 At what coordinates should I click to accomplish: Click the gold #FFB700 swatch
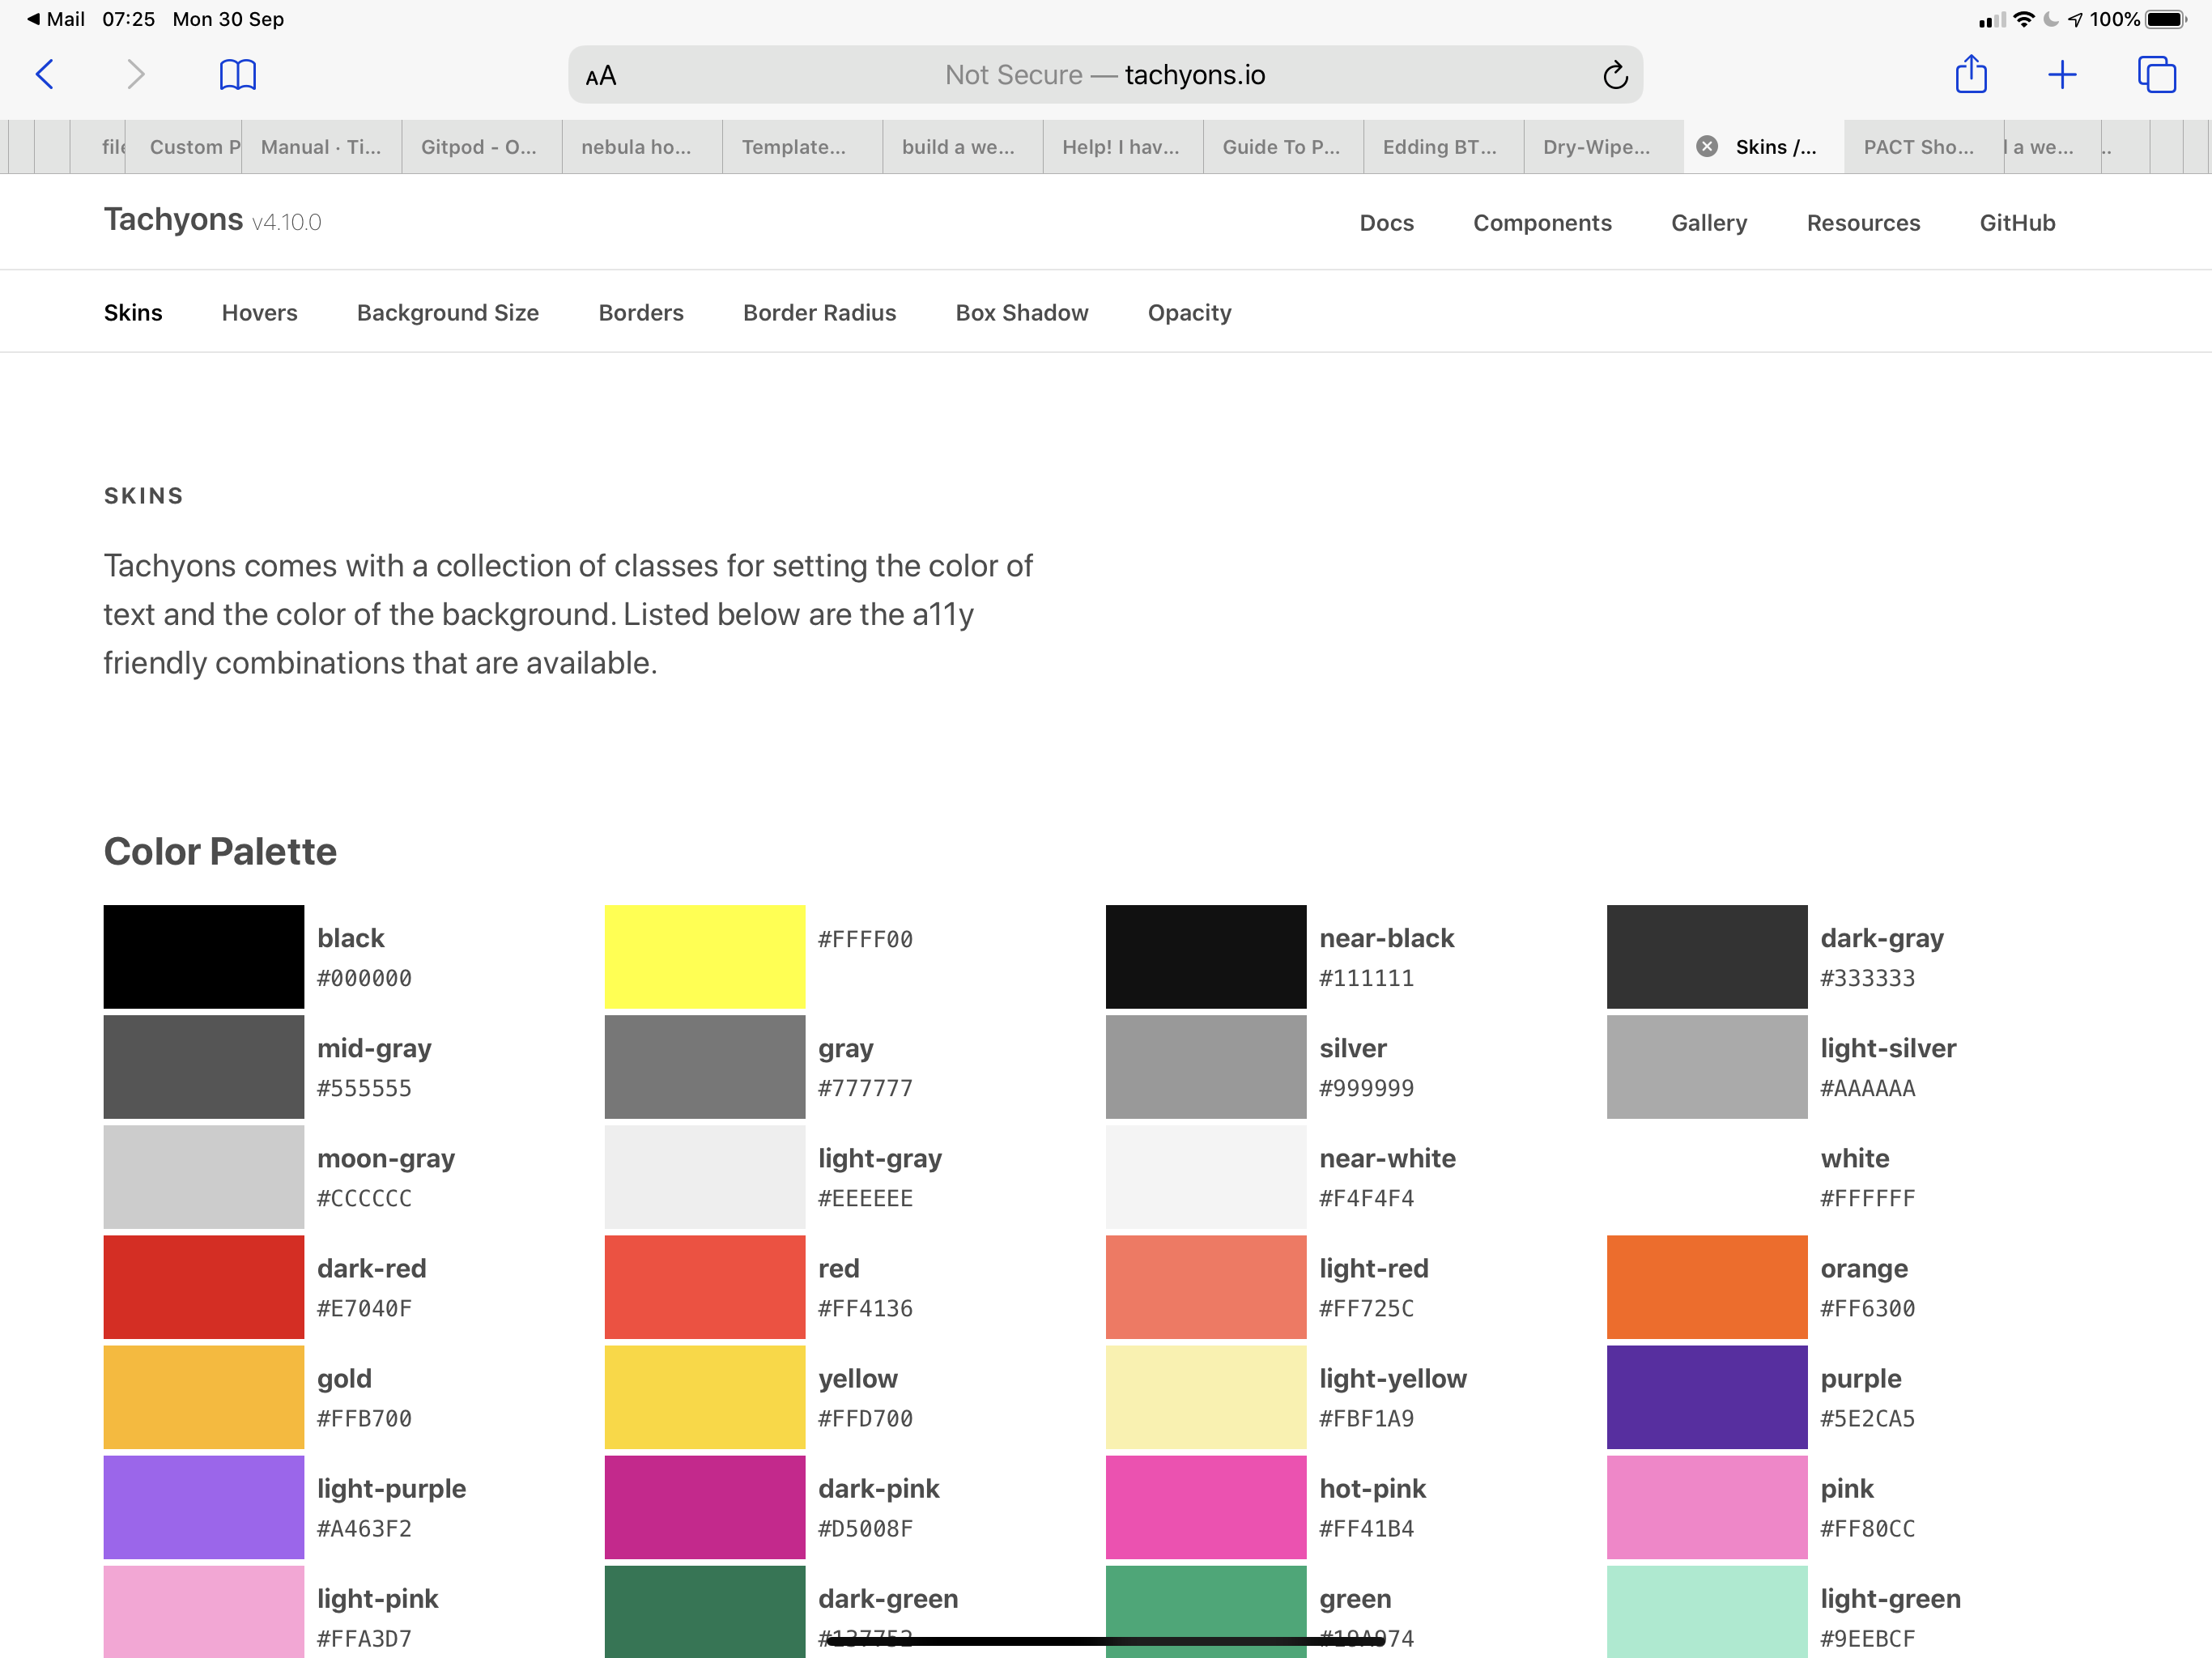pyautogui.click(x=204, y=1397)
